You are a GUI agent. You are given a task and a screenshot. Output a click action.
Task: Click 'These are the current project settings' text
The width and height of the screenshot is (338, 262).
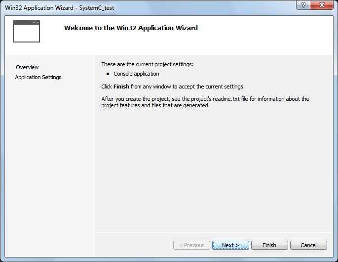(x=147, y=64)
